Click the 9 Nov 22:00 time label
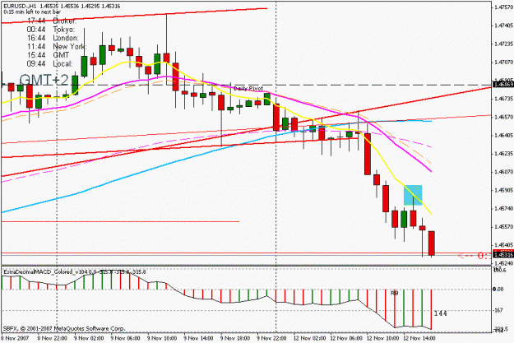This screenshot has height=343, width=514. 272,338
